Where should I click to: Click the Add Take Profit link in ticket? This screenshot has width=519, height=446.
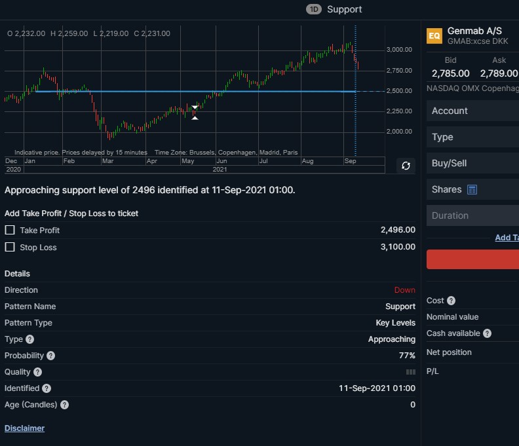[507, 238]
